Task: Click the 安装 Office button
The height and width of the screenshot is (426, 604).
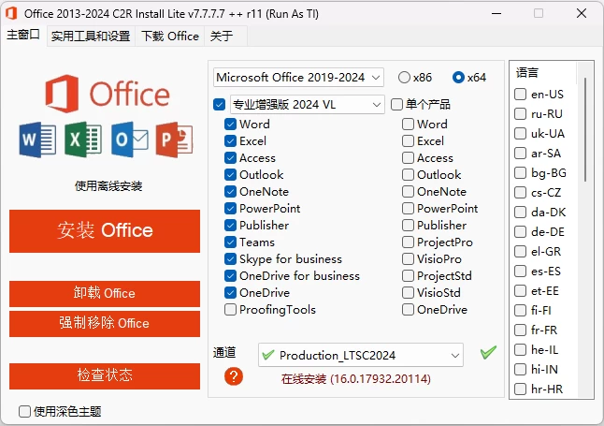Action: pyautogui.click(x=105, y=230)
